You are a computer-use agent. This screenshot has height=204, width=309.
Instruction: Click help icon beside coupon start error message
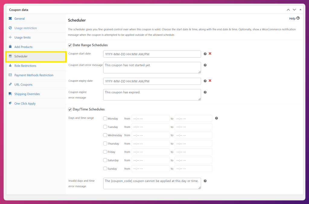(x=205, y=65)
